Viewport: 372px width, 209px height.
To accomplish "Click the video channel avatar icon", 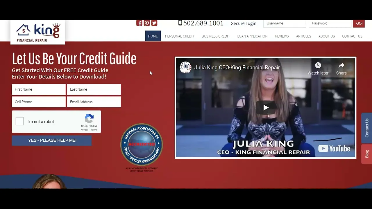I will [x=185, y=67].
